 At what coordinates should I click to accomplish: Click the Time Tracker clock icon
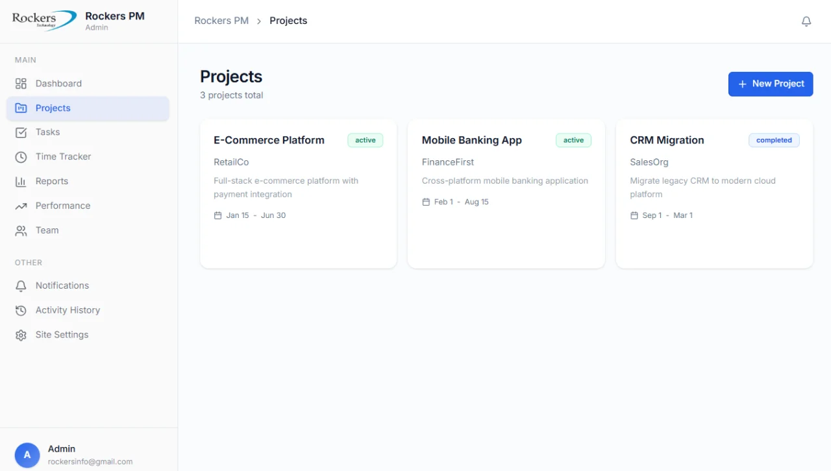[x=21, y=157]
